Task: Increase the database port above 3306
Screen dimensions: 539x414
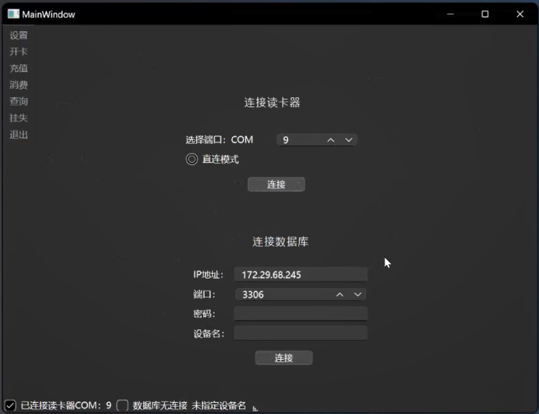Action: 339,294
